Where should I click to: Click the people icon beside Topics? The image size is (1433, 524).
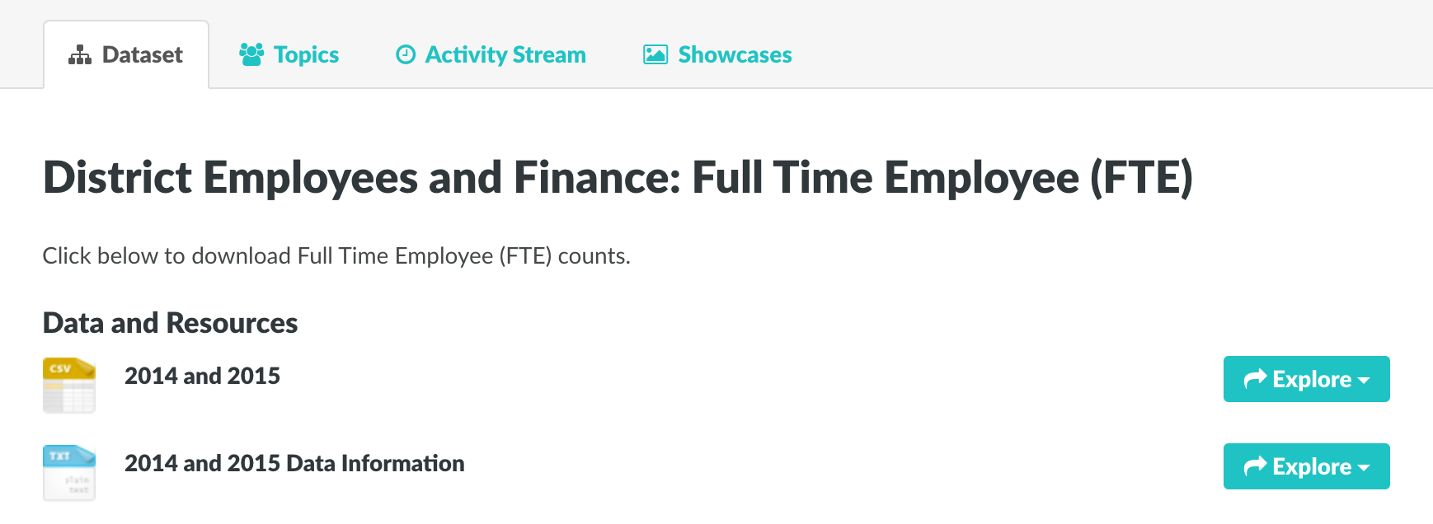point(251,54)
